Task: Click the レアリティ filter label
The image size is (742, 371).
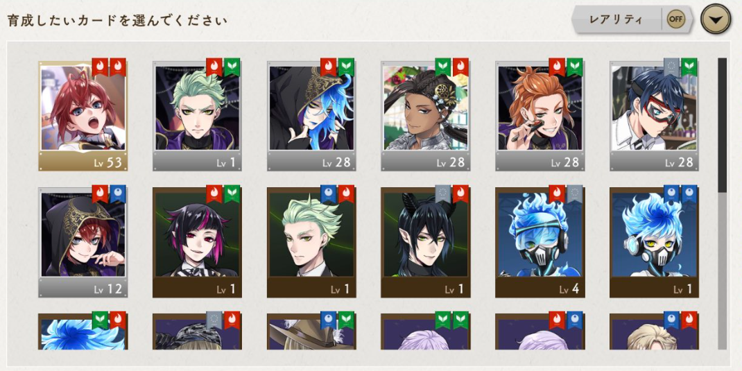Action: click(x=616, y=20)
